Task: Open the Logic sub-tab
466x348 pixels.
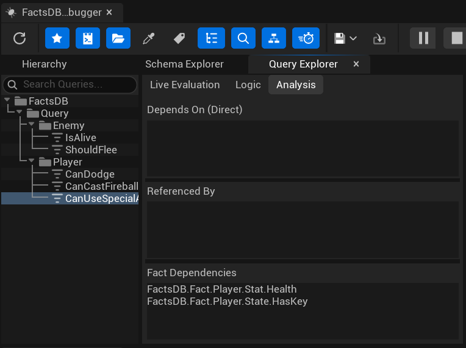Action: [248, 85]
